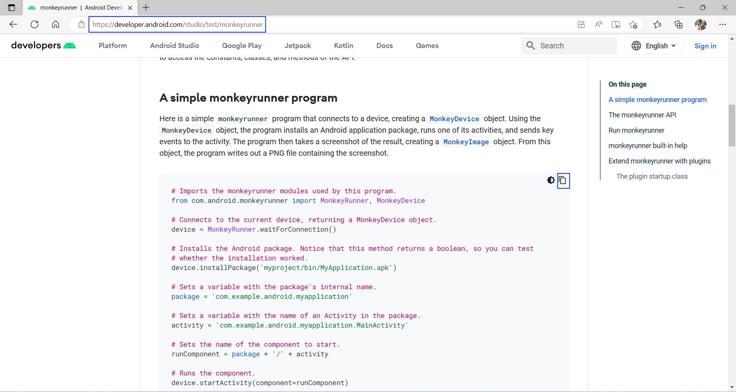This screenshot has height=392, width=736.
Task: Add this page to favorites star icon
Action: 633,25
